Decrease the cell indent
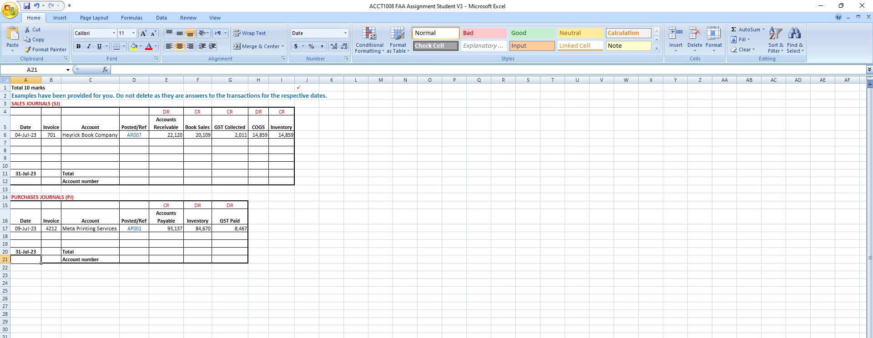This screenshot has height=338, width=873. [x=202, y=46]
